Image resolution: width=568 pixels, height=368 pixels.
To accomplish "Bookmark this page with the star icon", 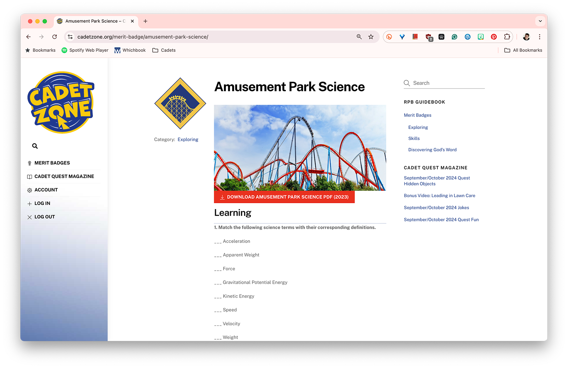I will click(x=371, y=37).
